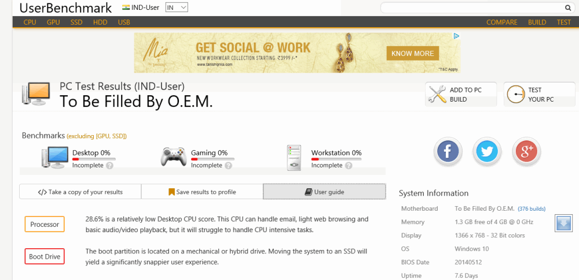Screen dimensions: 579x280
Task: Open the CPU menu
Action: [x=30, y=22]
